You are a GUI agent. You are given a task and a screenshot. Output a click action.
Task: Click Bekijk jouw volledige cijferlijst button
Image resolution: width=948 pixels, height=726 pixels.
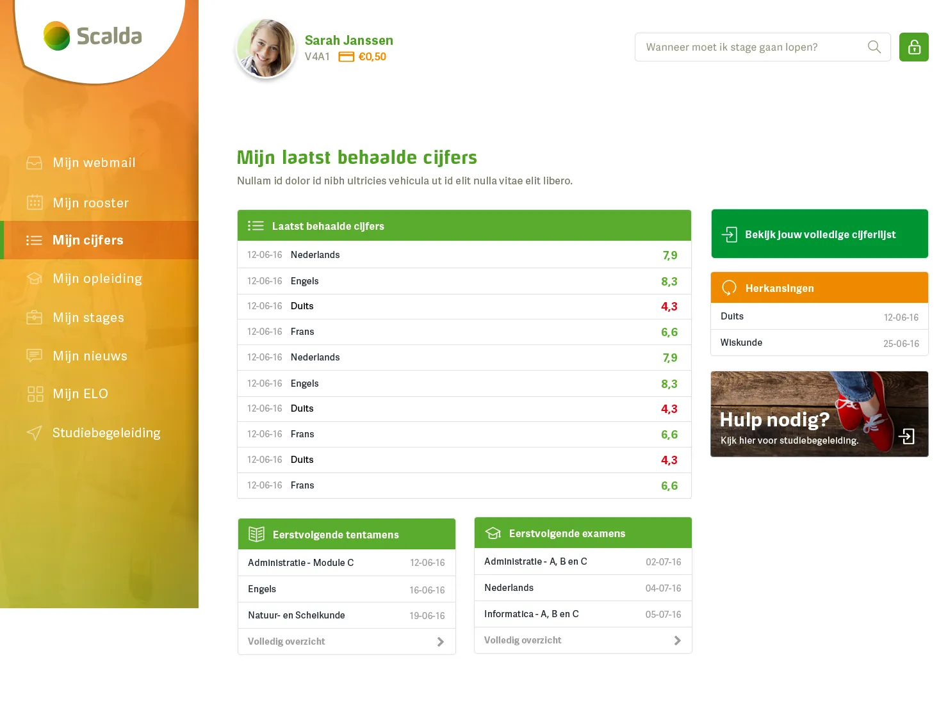(x=819, y=234)
